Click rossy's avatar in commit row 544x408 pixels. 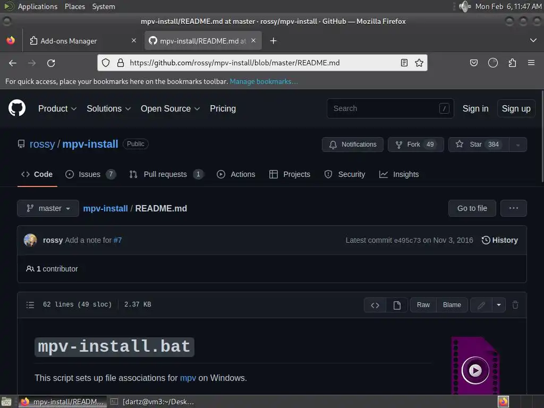(30, 240)
